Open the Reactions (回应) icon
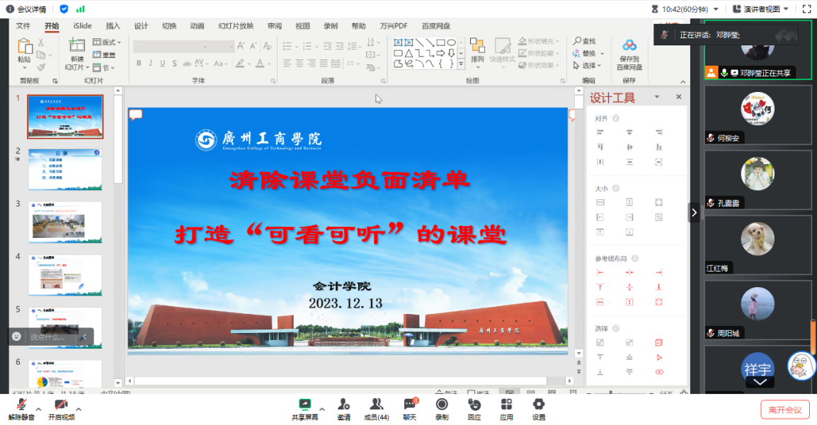The height and width of the screenshot is (425, 817). pos(474,404)
